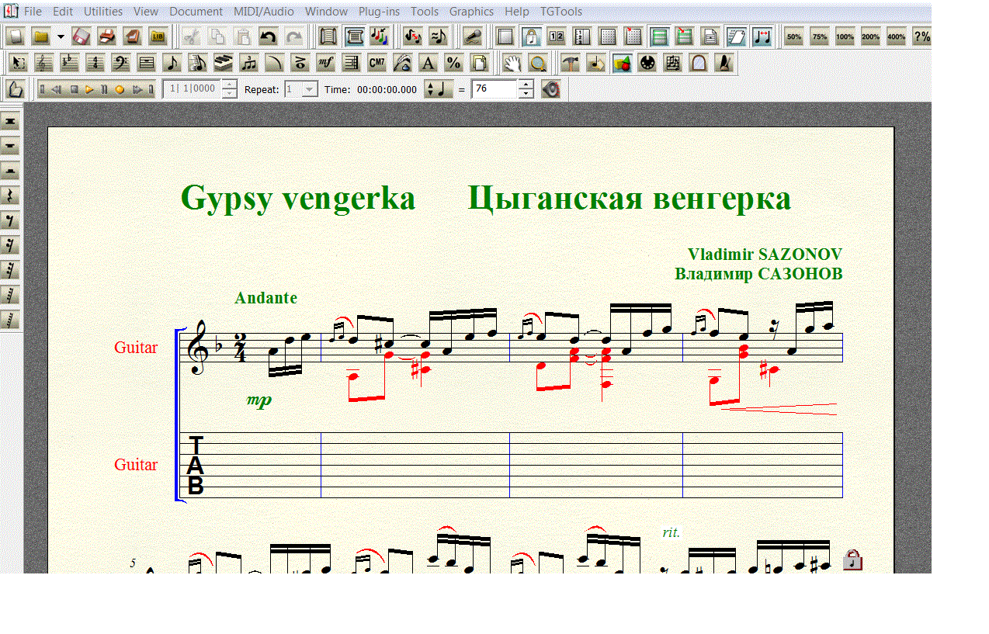Open the tempo note duration selector

[x=438, y=89]
